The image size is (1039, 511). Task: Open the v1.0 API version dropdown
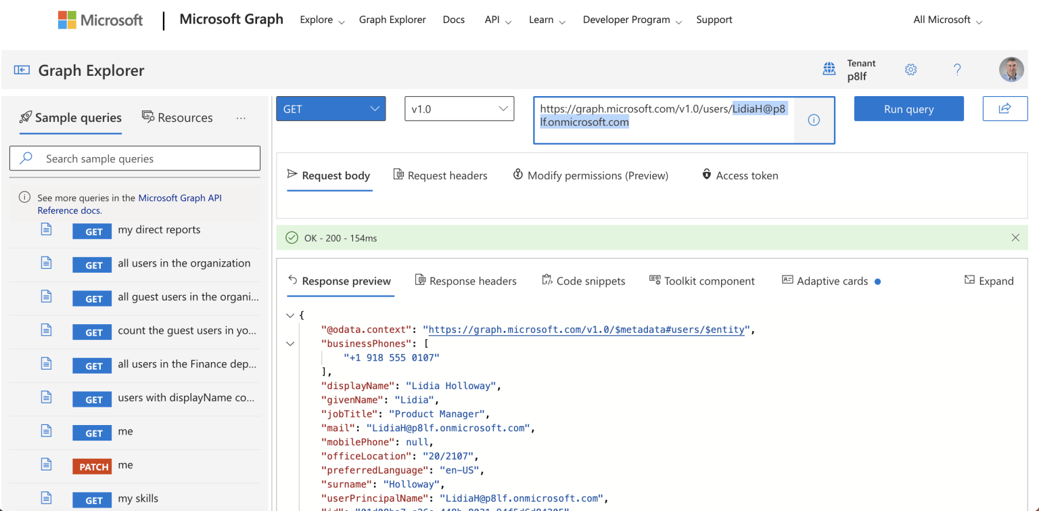459,109
